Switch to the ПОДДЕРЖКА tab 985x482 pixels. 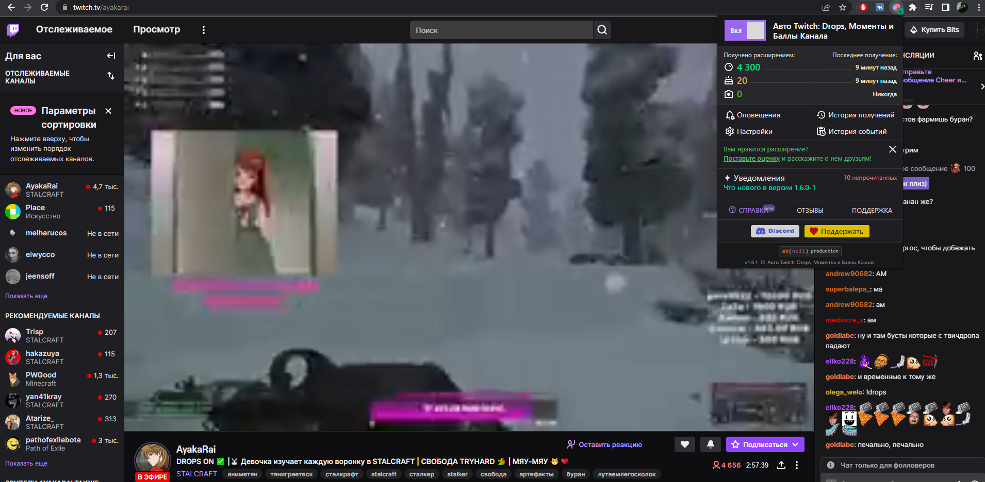pos(872,210)
